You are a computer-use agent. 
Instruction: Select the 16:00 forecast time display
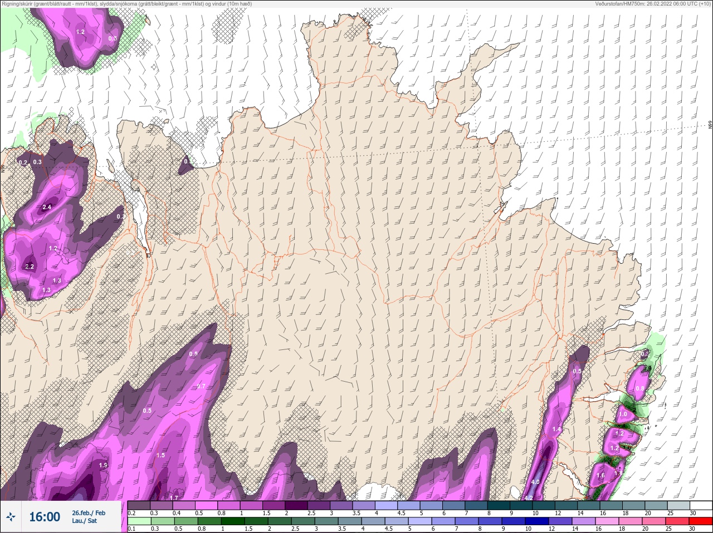(x=45, y=517)
